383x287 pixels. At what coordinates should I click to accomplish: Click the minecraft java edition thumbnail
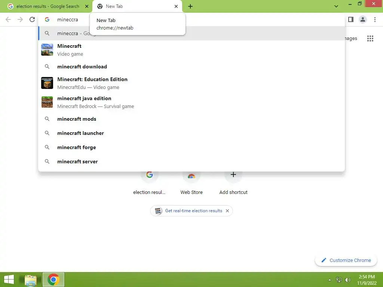coord(47,102)
